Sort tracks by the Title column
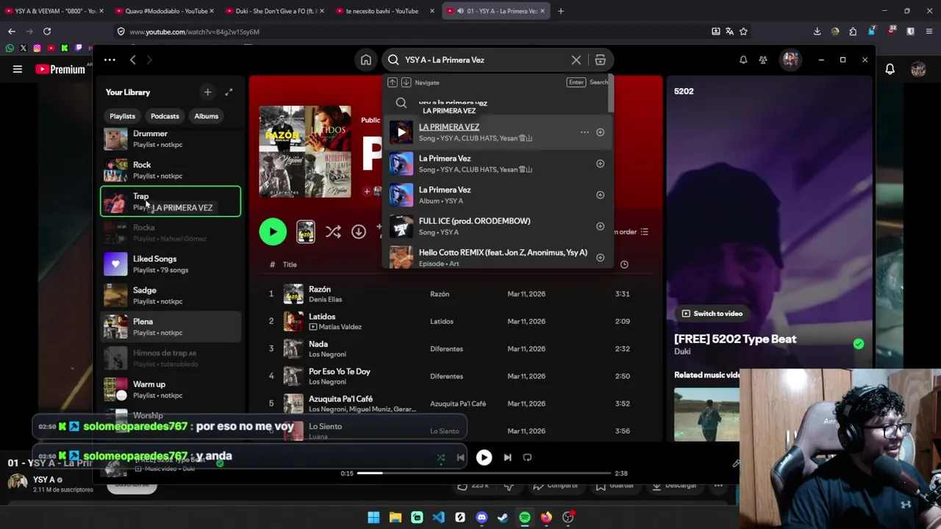The image size is (941, 529). (x=290, y=264)
